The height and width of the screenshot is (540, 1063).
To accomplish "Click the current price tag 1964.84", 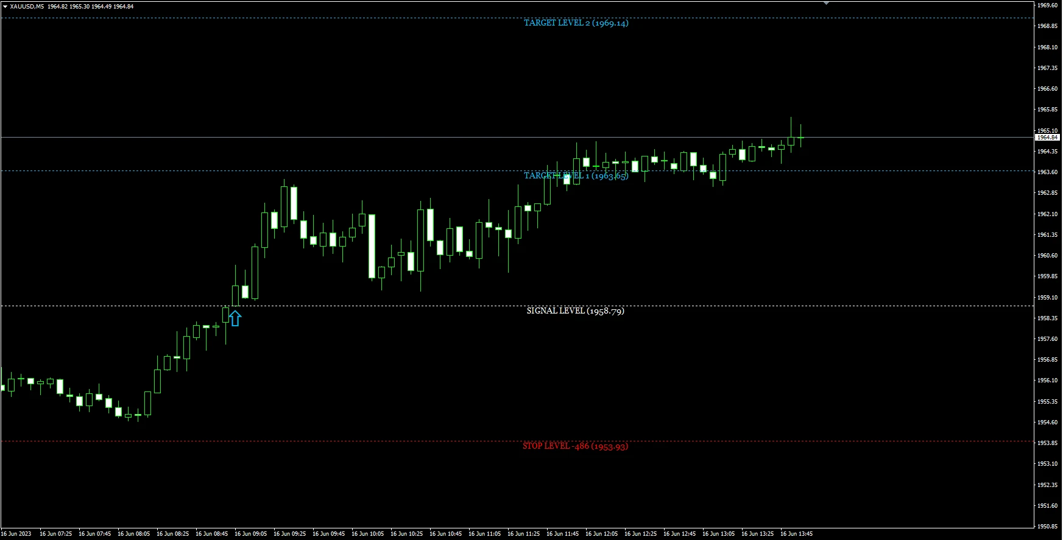I will coord(1047,138).
